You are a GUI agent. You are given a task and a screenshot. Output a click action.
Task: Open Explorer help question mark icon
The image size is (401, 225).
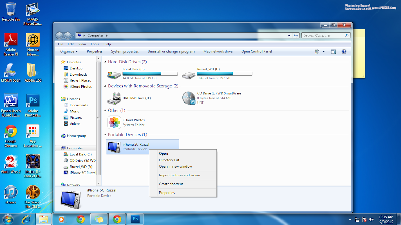tap(344, 51)
